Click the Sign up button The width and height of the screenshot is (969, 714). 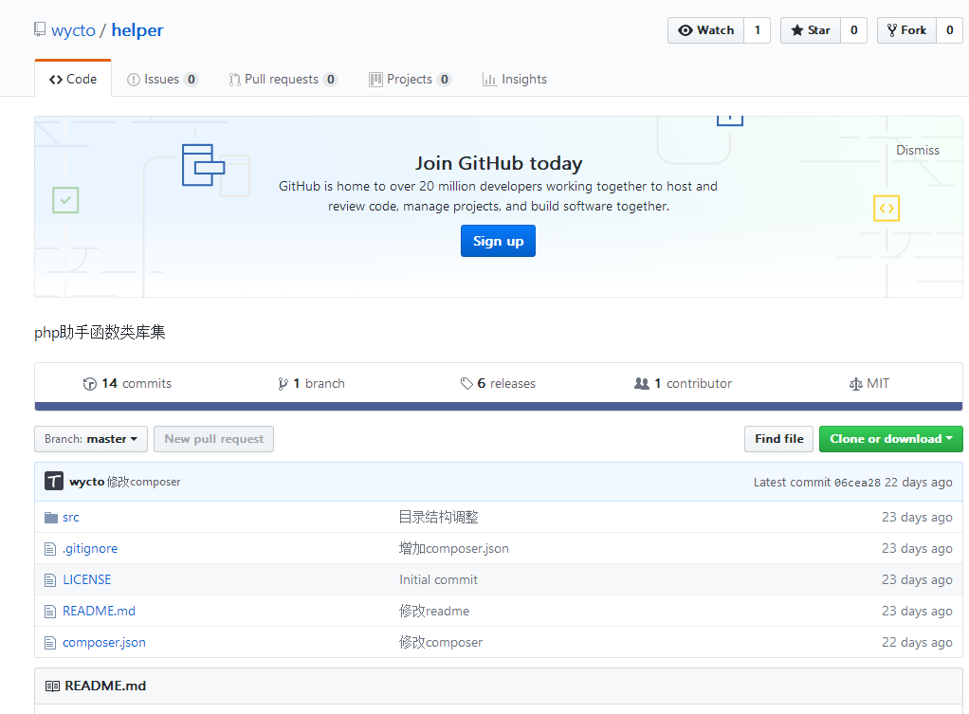pos(498,241)
